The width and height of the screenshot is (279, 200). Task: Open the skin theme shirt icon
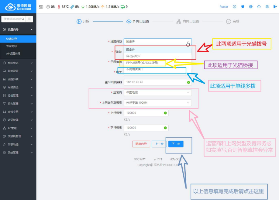coord(243,7)
